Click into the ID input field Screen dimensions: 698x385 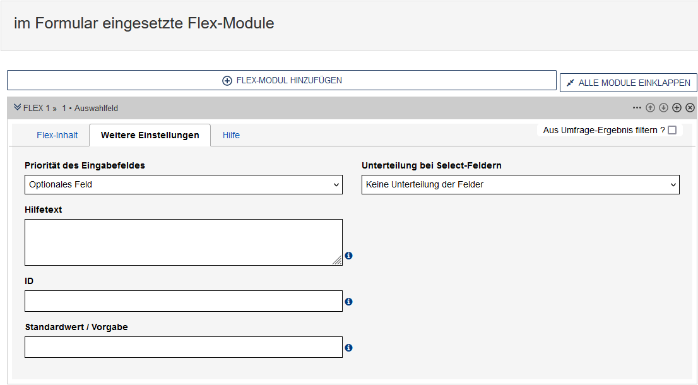point(183,301)
